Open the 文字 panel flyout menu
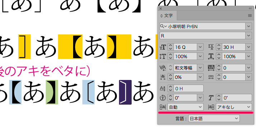This screenshot has width=256, height=131. click(x=250, y=16)
